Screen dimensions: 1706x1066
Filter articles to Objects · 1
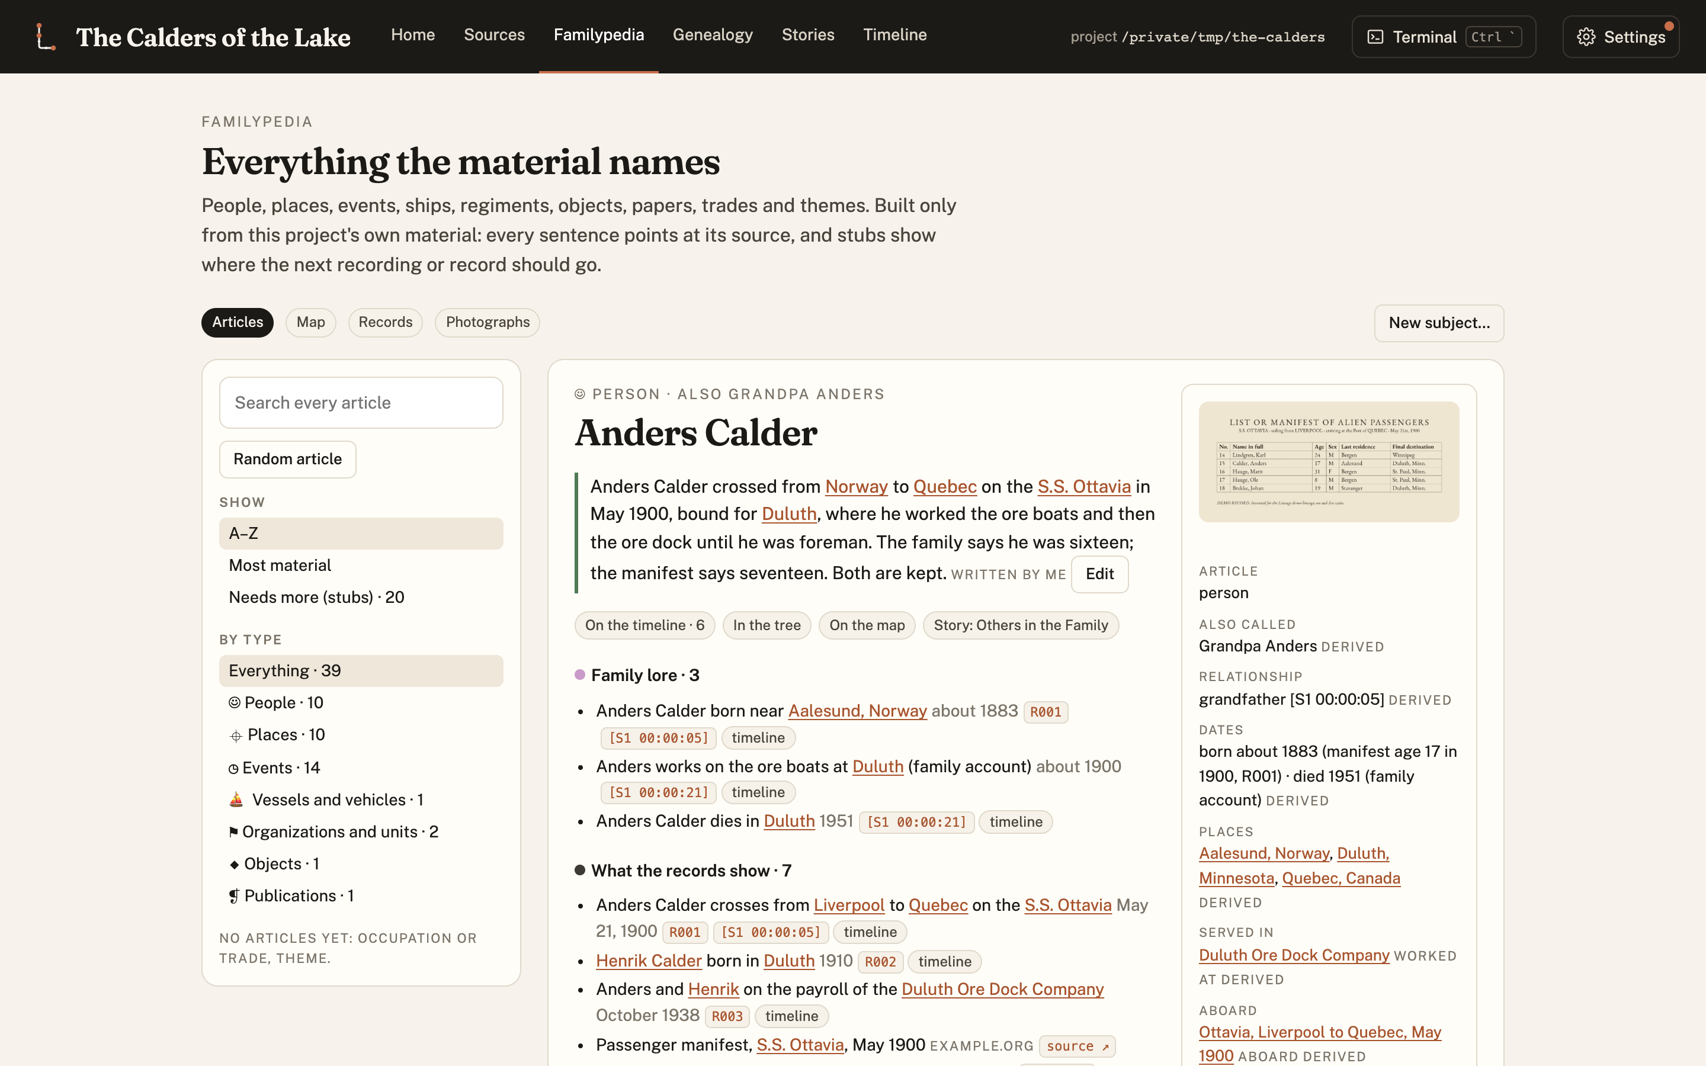(361, 863)
